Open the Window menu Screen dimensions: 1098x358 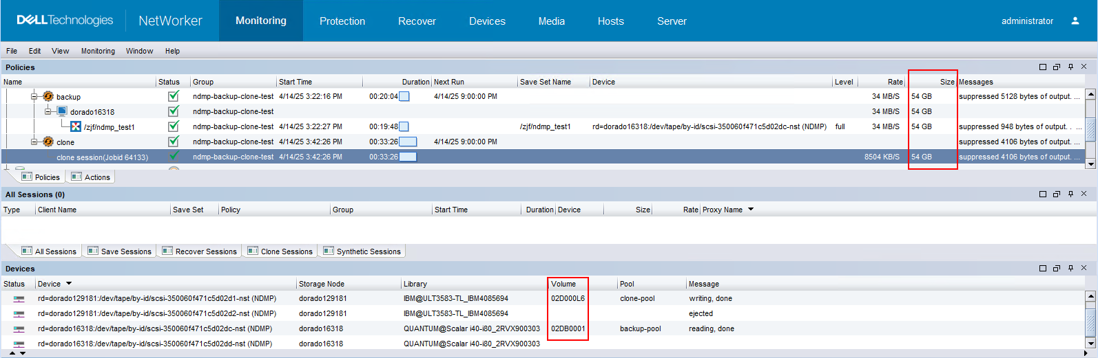coord(139,51)
